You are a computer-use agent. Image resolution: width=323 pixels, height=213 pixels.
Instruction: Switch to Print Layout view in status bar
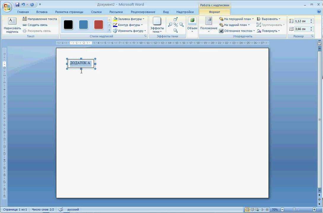[x=247, y=209]
